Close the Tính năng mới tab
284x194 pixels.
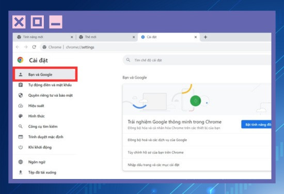tap(72, 37)
